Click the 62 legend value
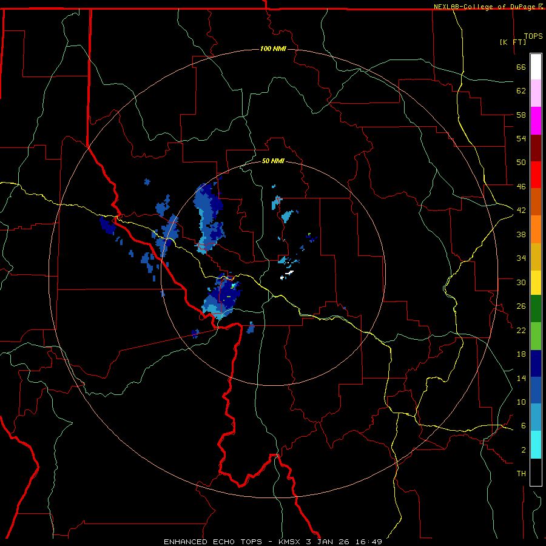The image size is (546, 546). [x=521, y=91]
